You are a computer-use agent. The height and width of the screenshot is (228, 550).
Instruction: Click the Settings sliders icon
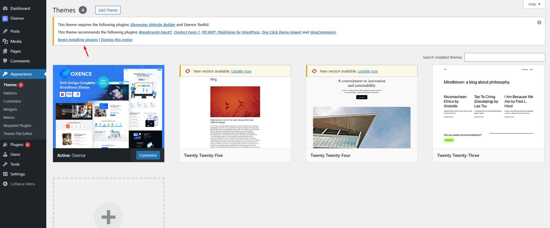[5, 174]
